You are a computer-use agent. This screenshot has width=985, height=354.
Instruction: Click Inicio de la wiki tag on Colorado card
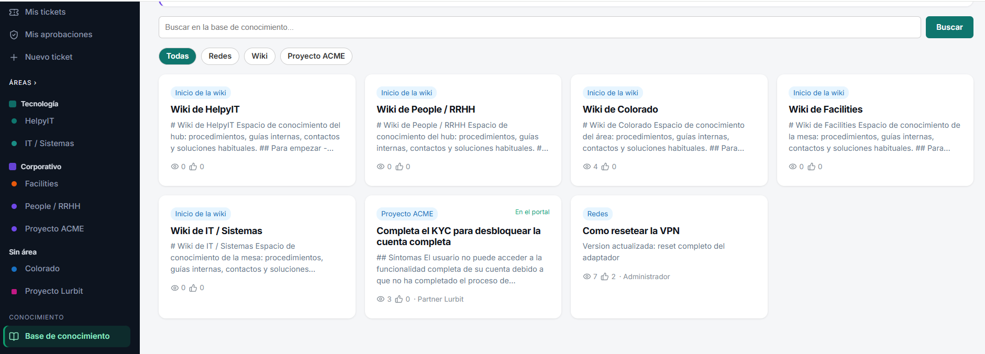point(613,93)
